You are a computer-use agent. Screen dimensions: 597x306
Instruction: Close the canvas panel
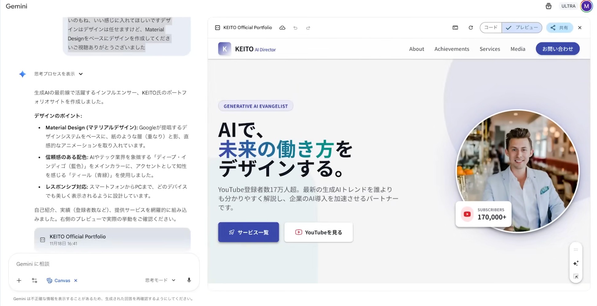click(x=580, y=28)
